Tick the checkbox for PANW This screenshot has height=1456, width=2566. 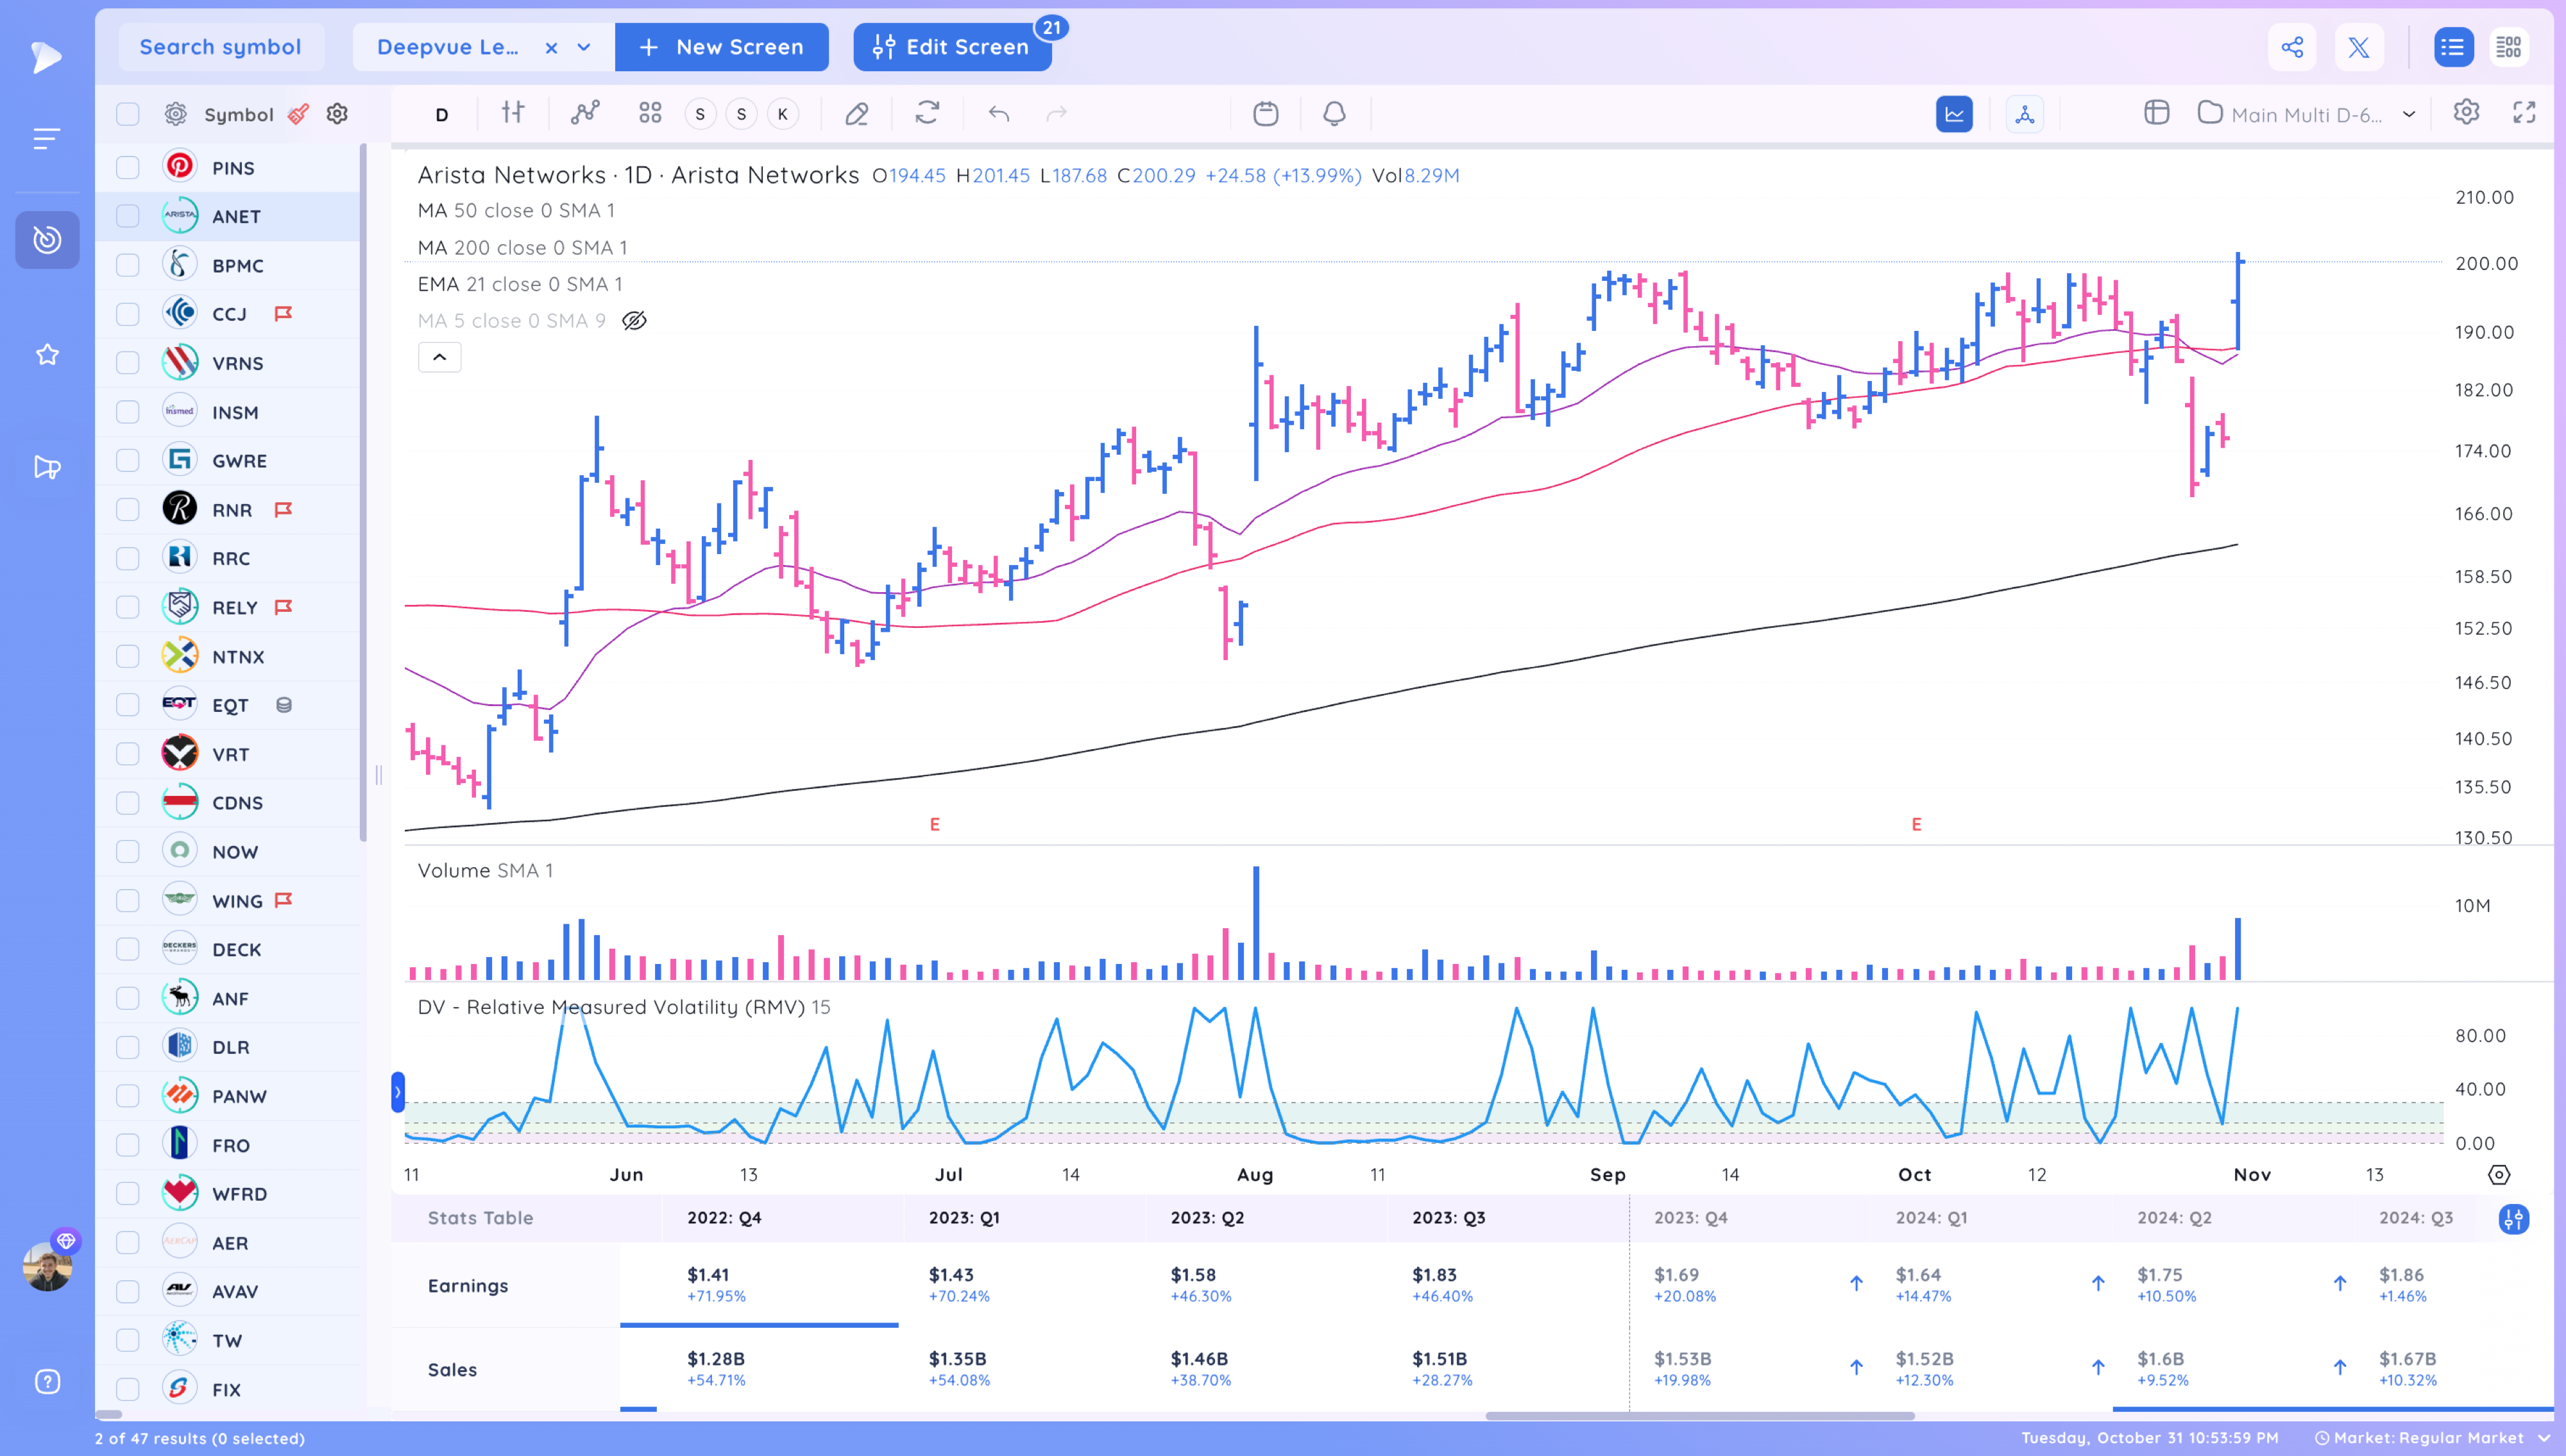click(128, 1096)
